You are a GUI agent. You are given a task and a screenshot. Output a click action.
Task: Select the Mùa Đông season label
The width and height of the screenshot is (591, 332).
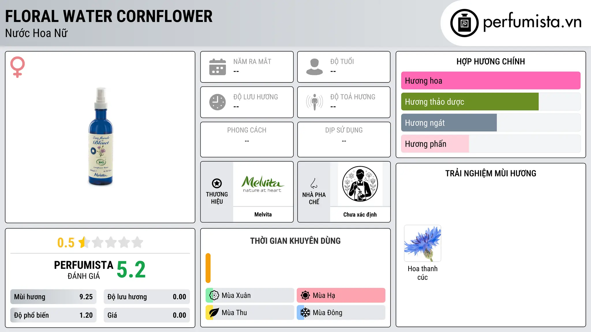click(x=328, y=313)
